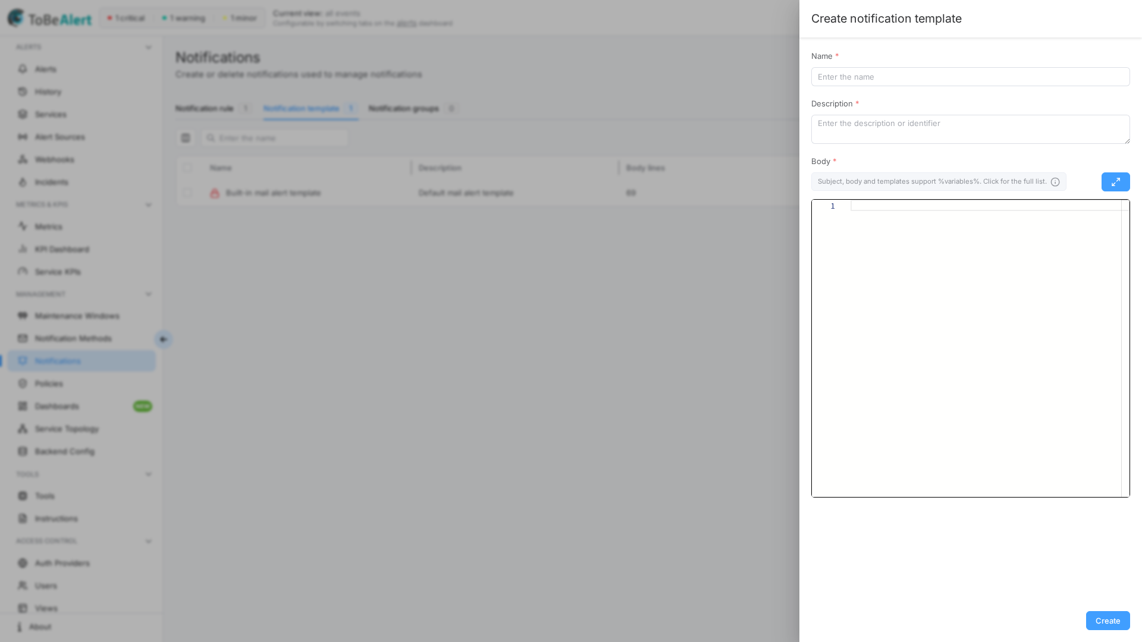Filter by 1 warning alerts badge

tap(183, 18)
